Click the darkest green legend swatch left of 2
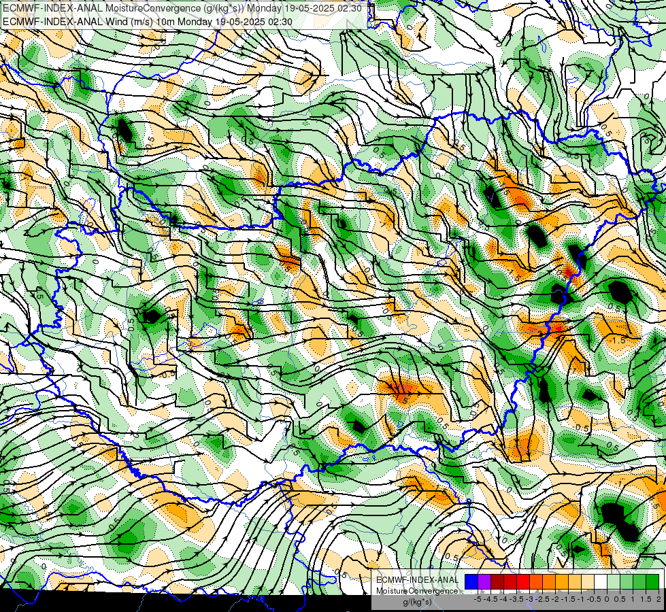The image size is (666, 612). coord(652,581)
